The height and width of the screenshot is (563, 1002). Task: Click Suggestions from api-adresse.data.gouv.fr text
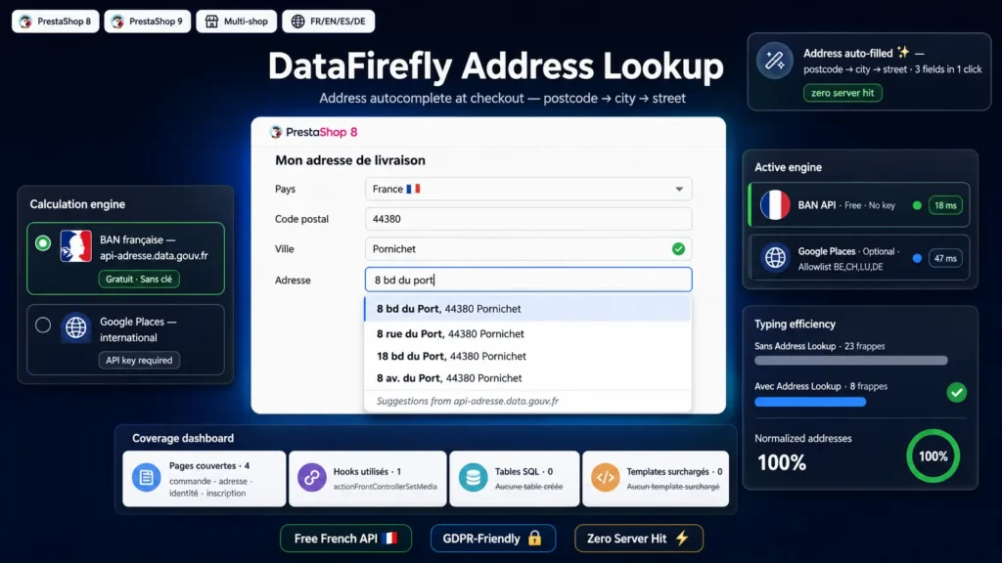click(467, 401)
